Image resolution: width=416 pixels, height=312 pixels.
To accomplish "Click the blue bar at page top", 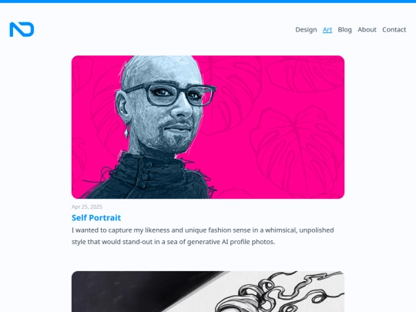I will 208,2.
